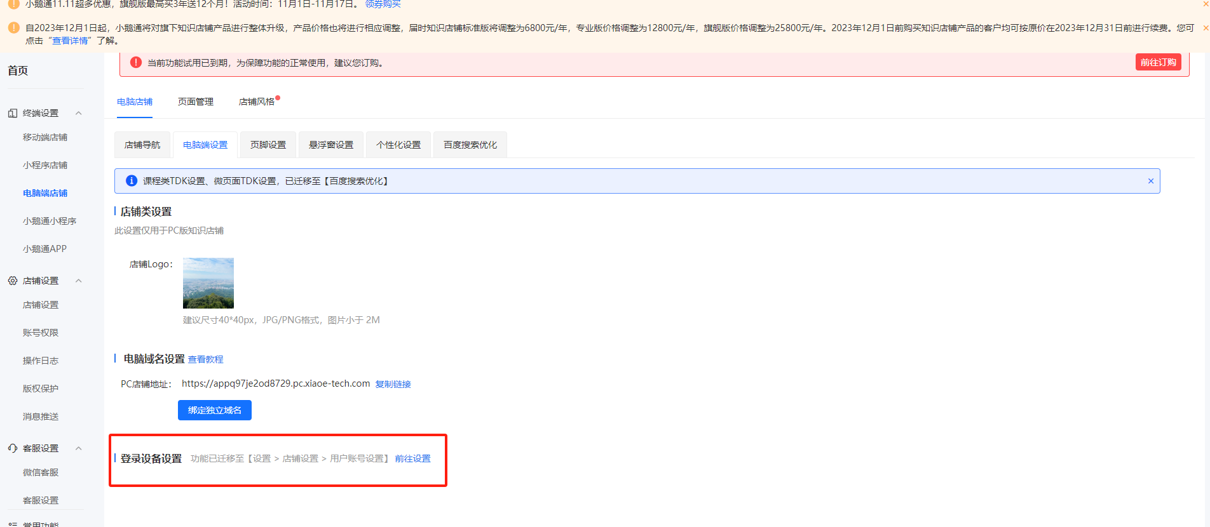The height and width of the screenshot is (527, 1210).
Task: Open the 百度搜索优化 sub-tab
Action: pos(470,145)
